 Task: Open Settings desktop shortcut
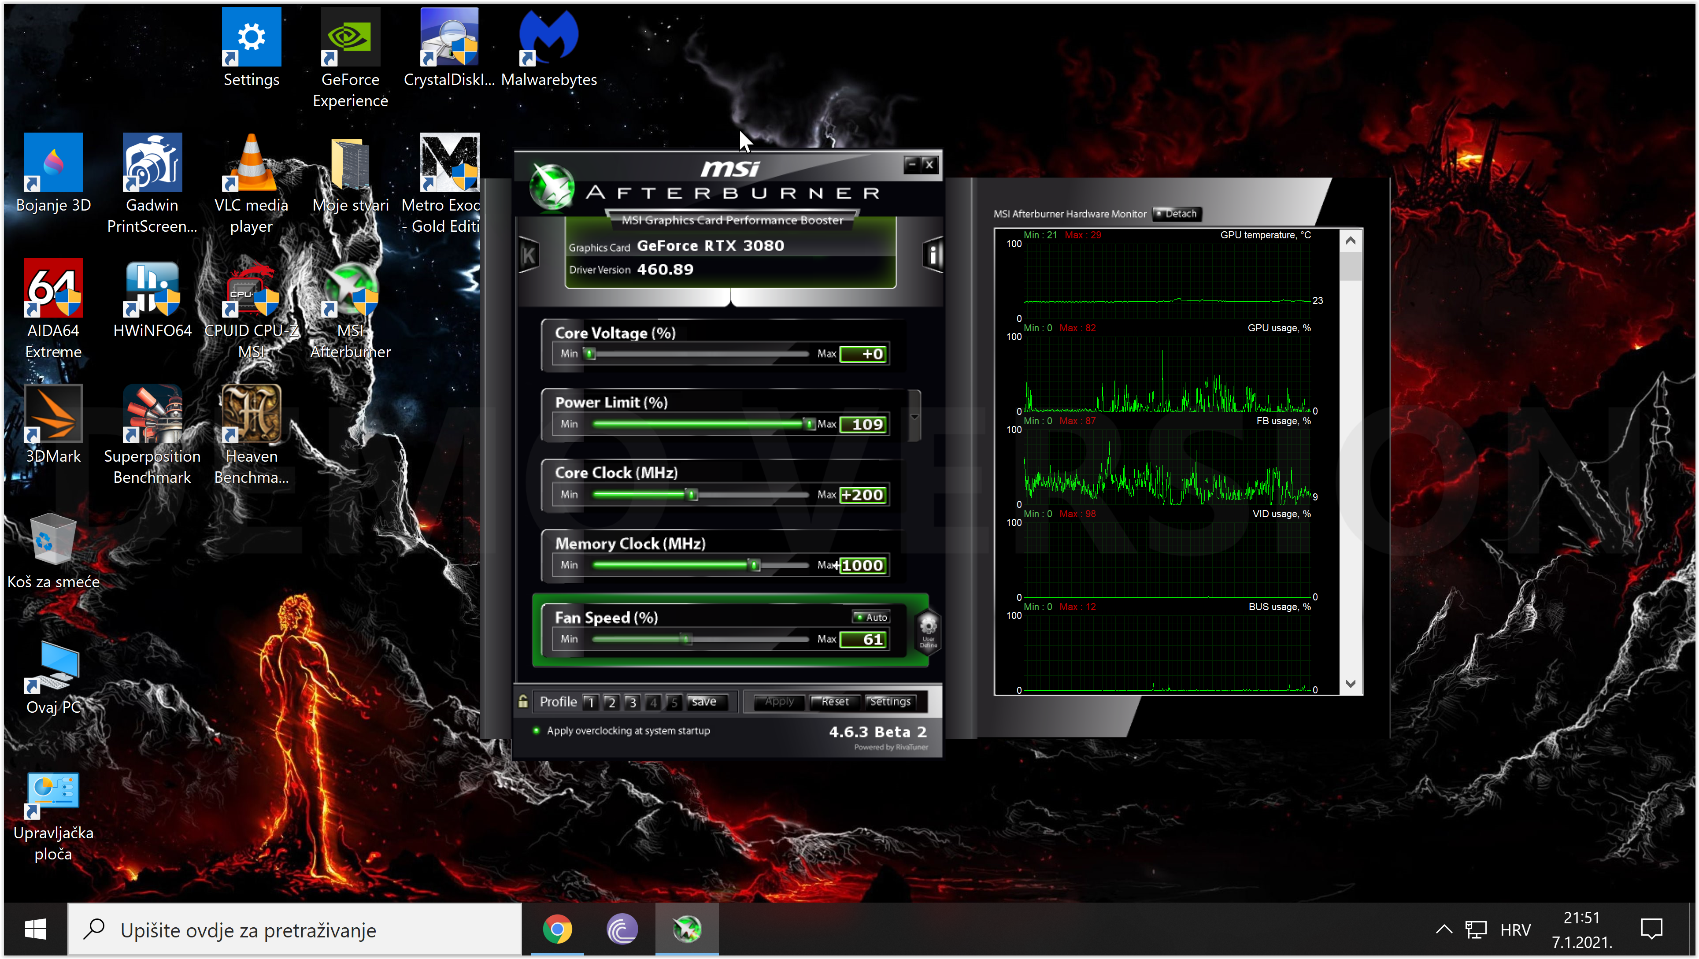(x=251, y=48)
